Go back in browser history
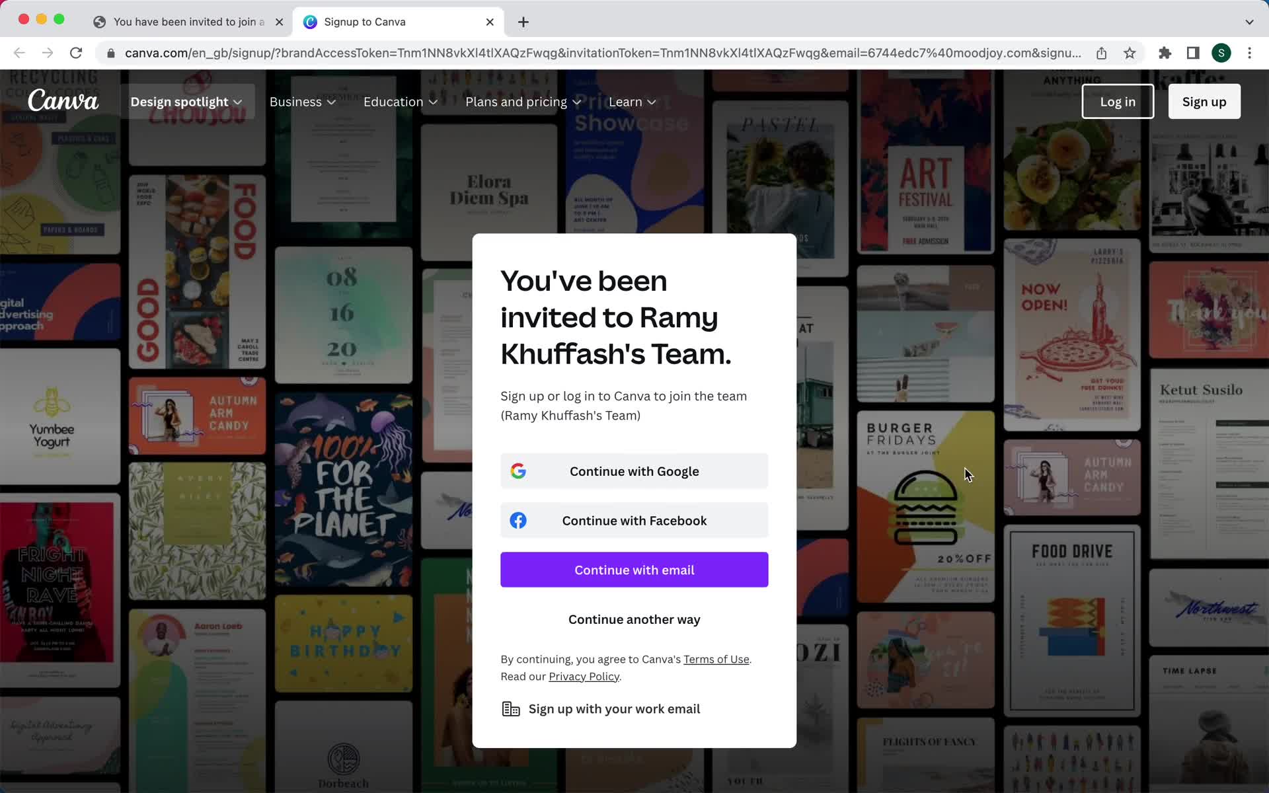The height and width of the screenshot is (793, 1269). point(19,53)
